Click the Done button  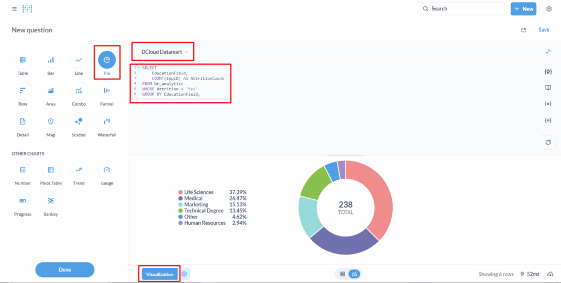coord(65,270)
